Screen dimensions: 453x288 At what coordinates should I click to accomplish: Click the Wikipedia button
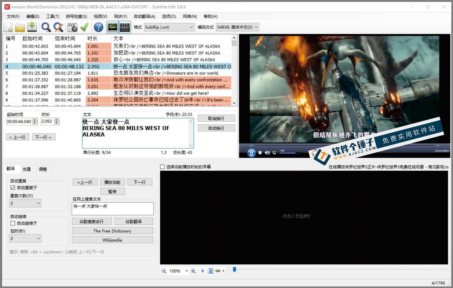point(112,240)
